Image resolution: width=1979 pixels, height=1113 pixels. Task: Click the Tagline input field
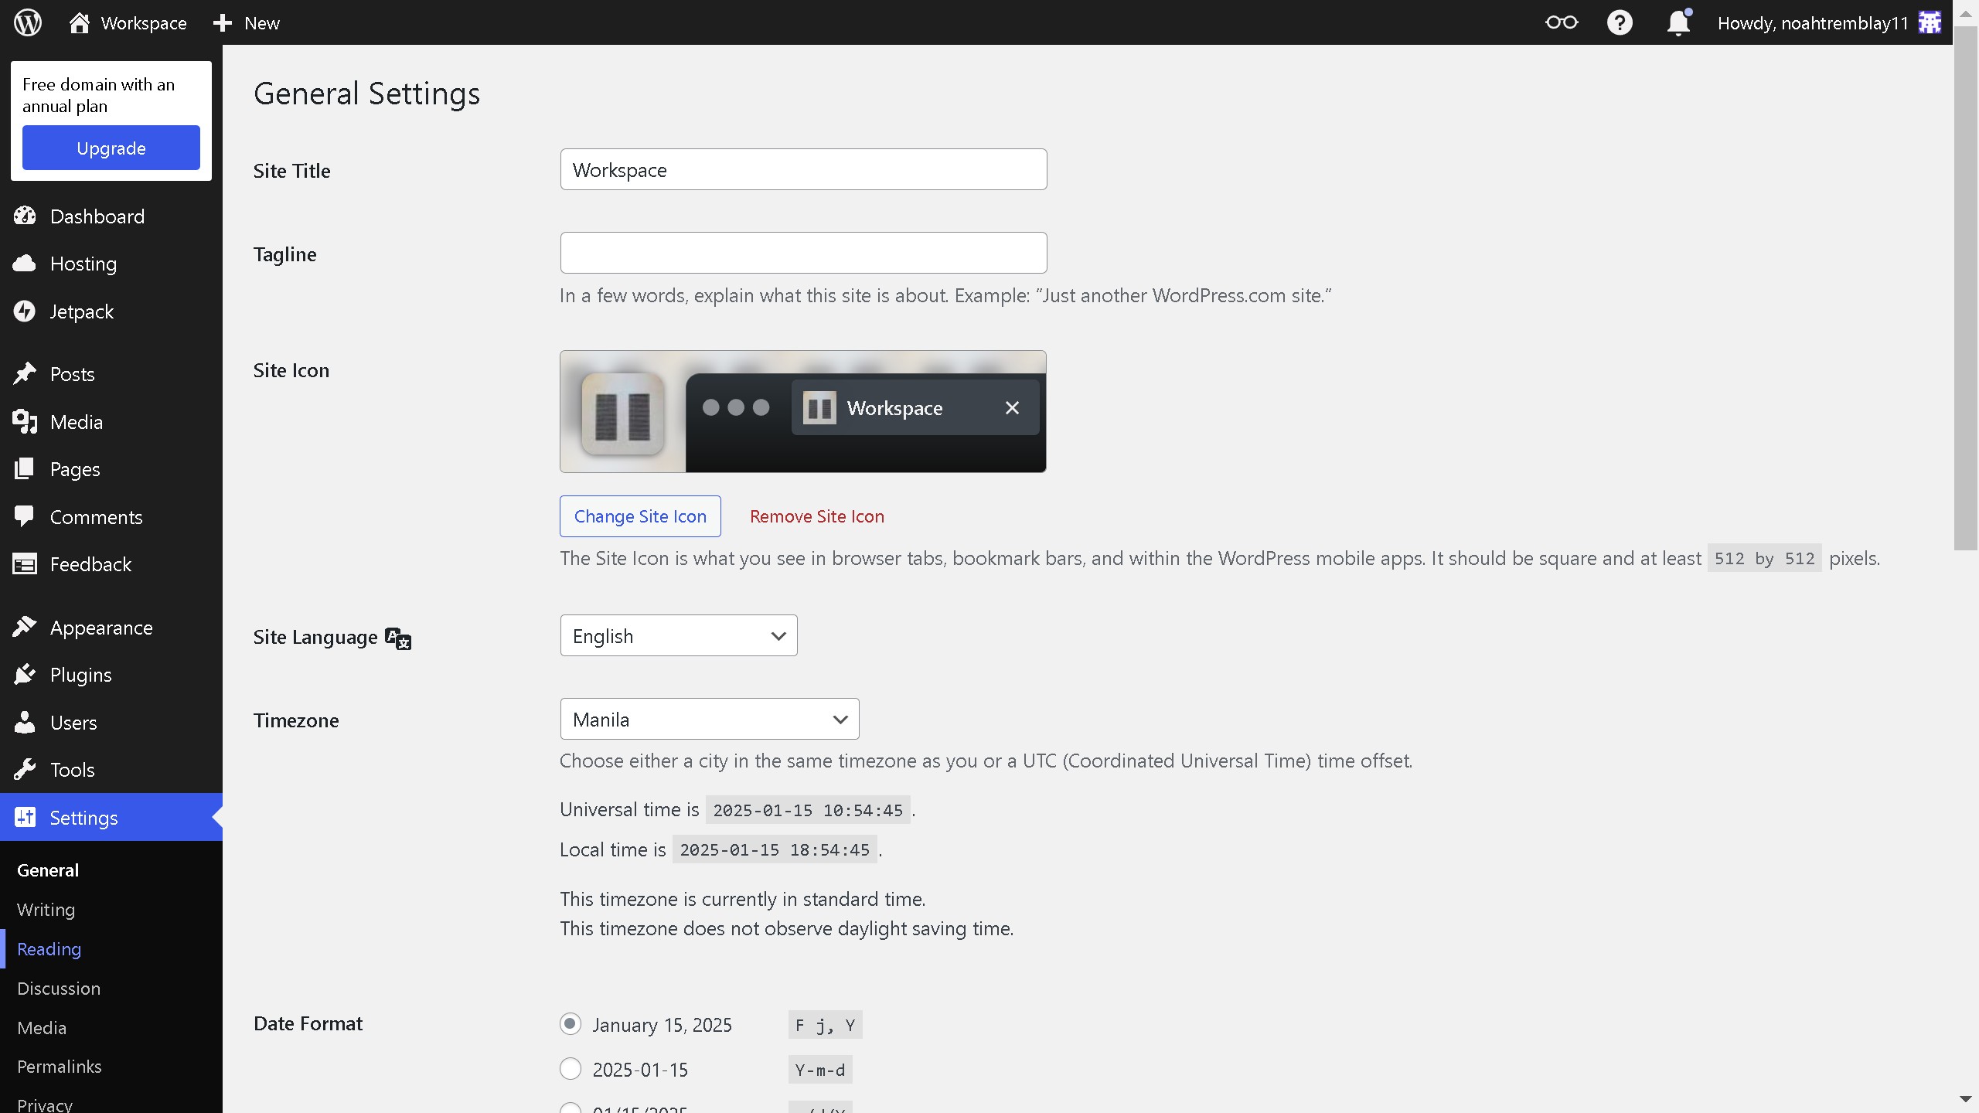click(x=803, y=253)
